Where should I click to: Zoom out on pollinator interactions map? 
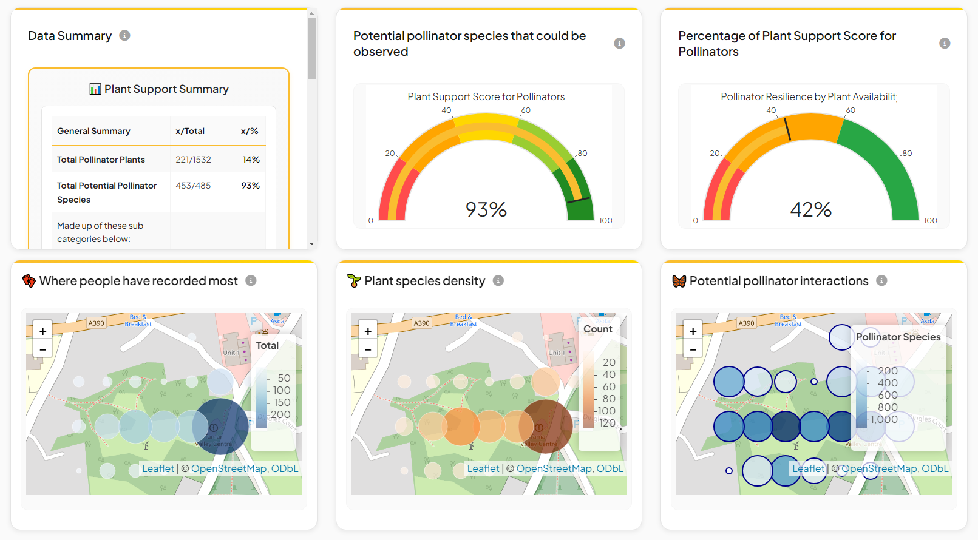[x=693, y=349]
